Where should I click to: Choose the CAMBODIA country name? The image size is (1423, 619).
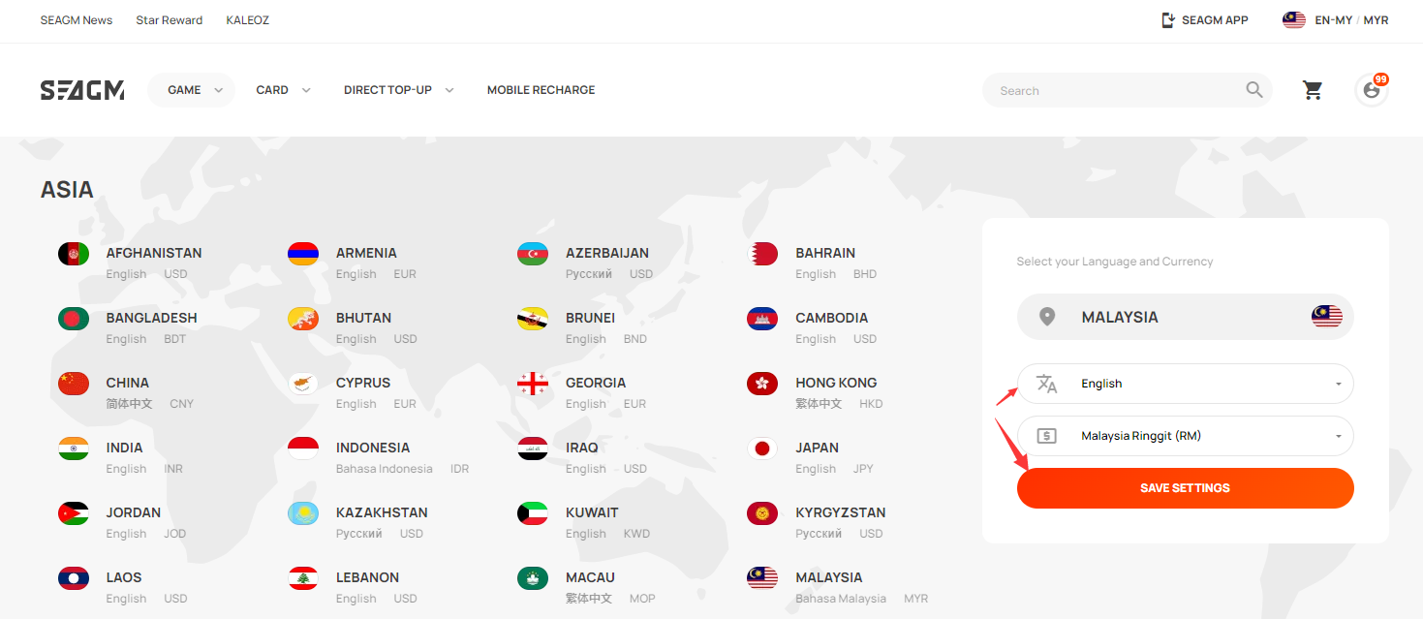pos(832,318)
